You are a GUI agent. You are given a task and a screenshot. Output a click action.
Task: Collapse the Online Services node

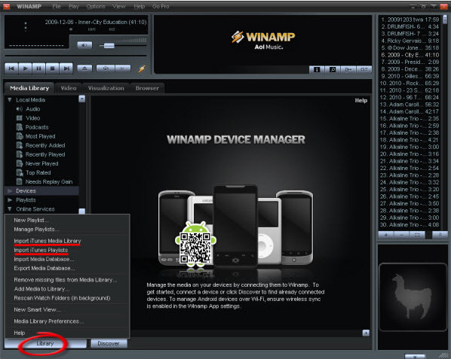(10, 209)
